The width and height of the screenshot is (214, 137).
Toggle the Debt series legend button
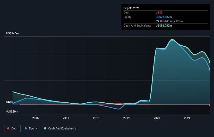[13, 129]
